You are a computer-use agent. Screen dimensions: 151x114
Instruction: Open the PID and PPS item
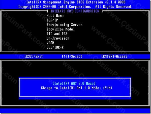click(x=57, y=34)
